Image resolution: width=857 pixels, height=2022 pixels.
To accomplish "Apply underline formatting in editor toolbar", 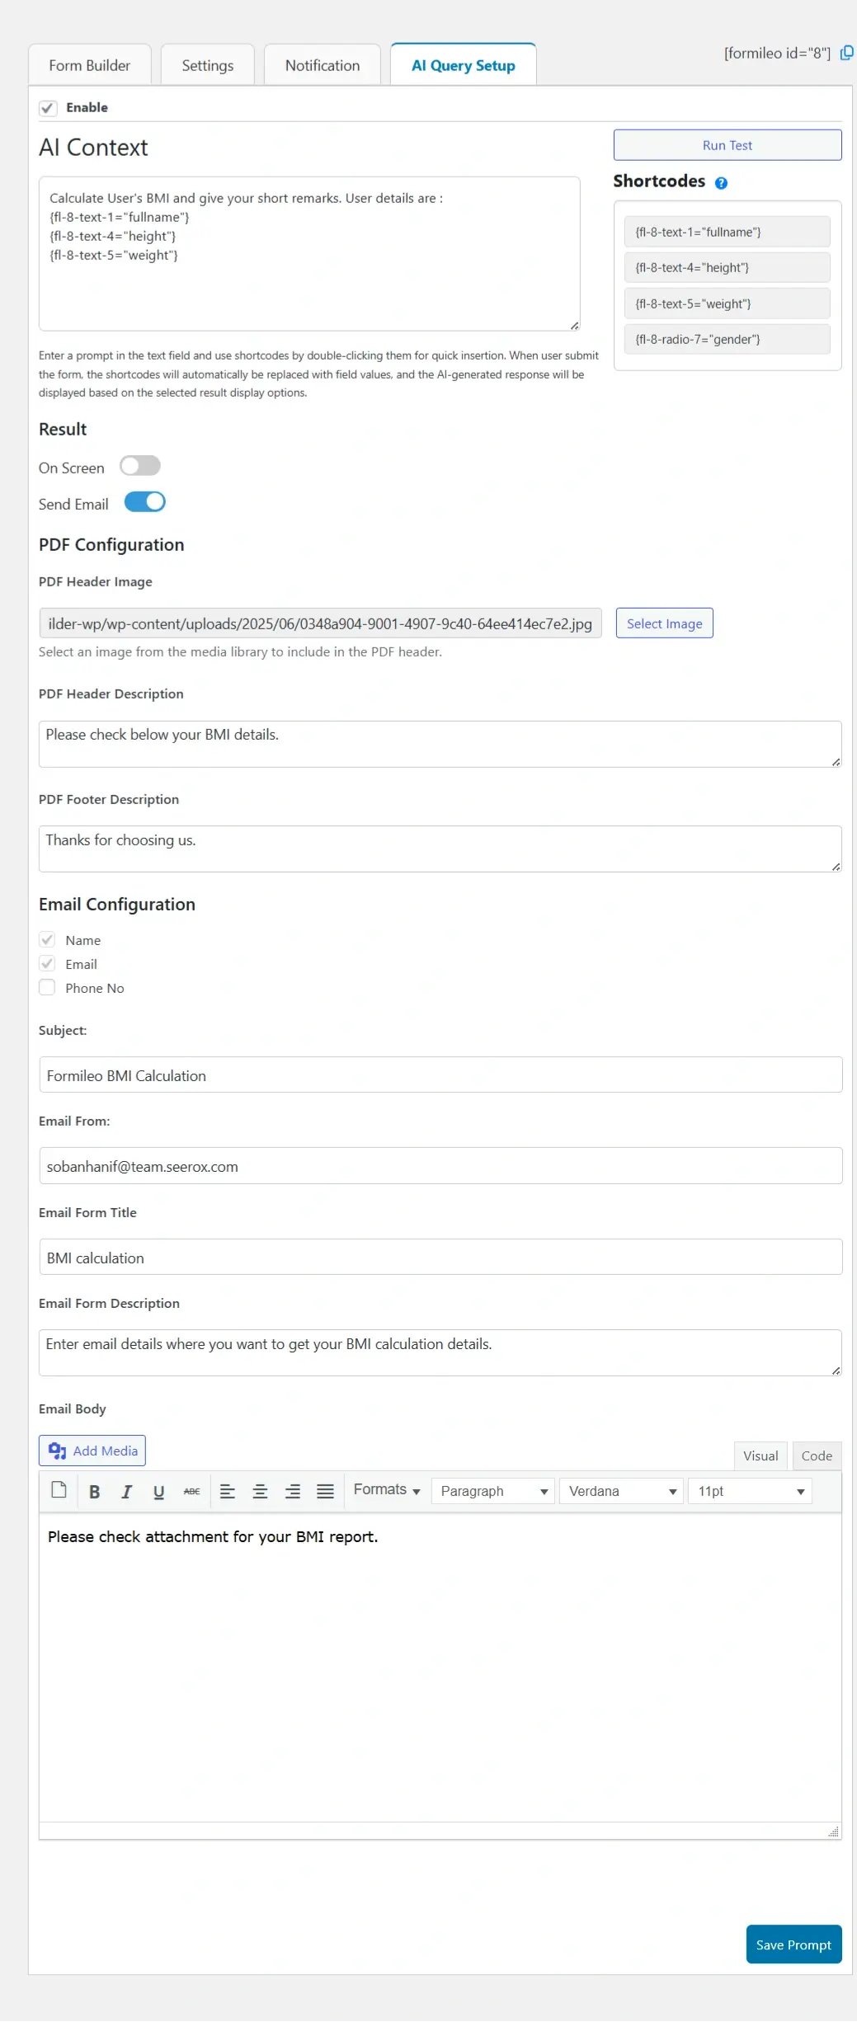I will click(158, 1492).
